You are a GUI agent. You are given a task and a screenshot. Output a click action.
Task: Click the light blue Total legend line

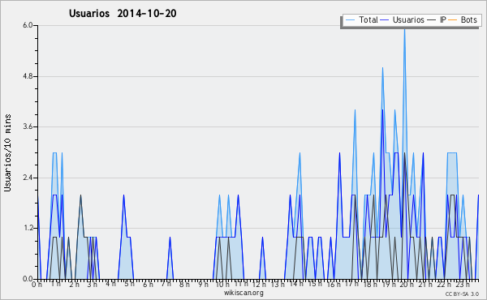(350, 20)
